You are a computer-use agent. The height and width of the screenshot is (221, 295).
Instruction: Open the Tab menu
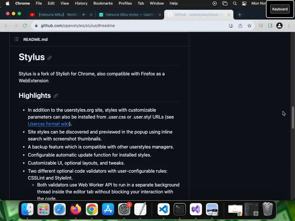tap(141, 3)
